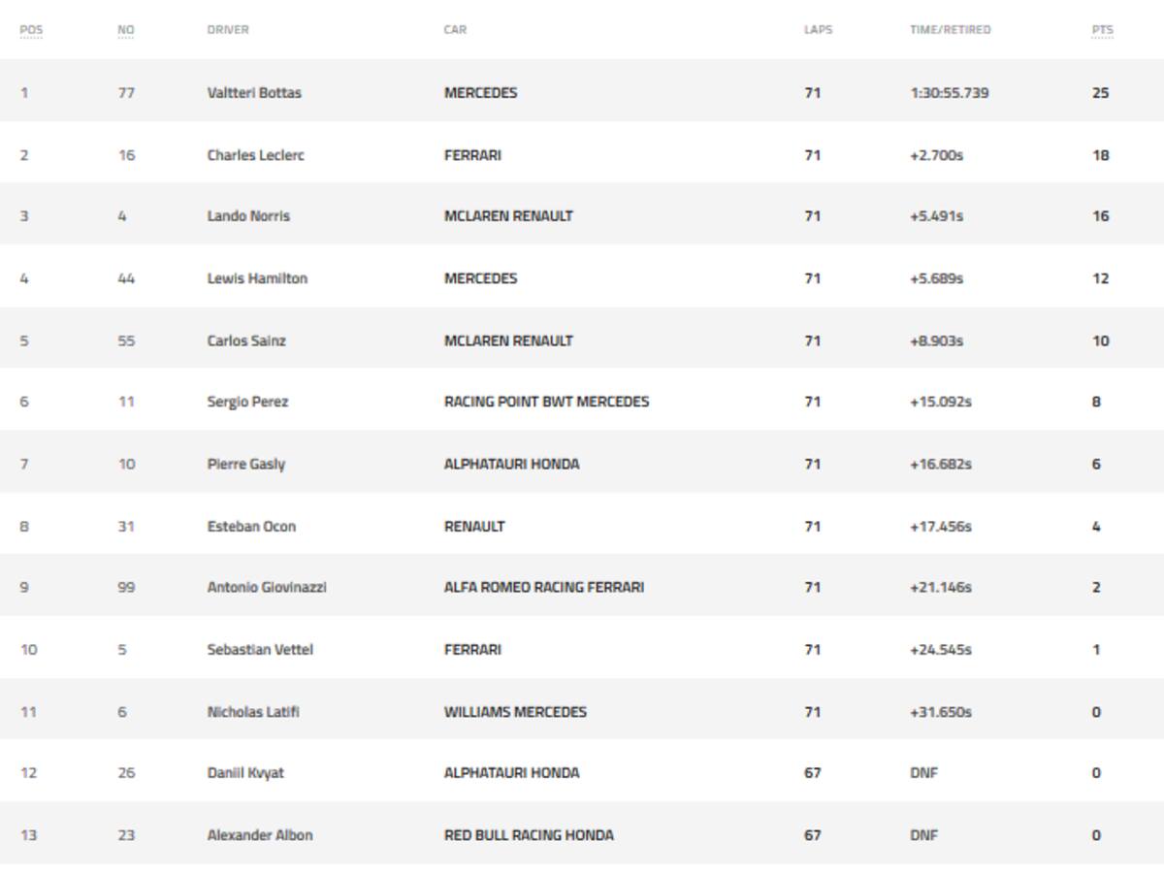
Task: Open Carlos Sainz driver entry
Action: tap(246, 340)
